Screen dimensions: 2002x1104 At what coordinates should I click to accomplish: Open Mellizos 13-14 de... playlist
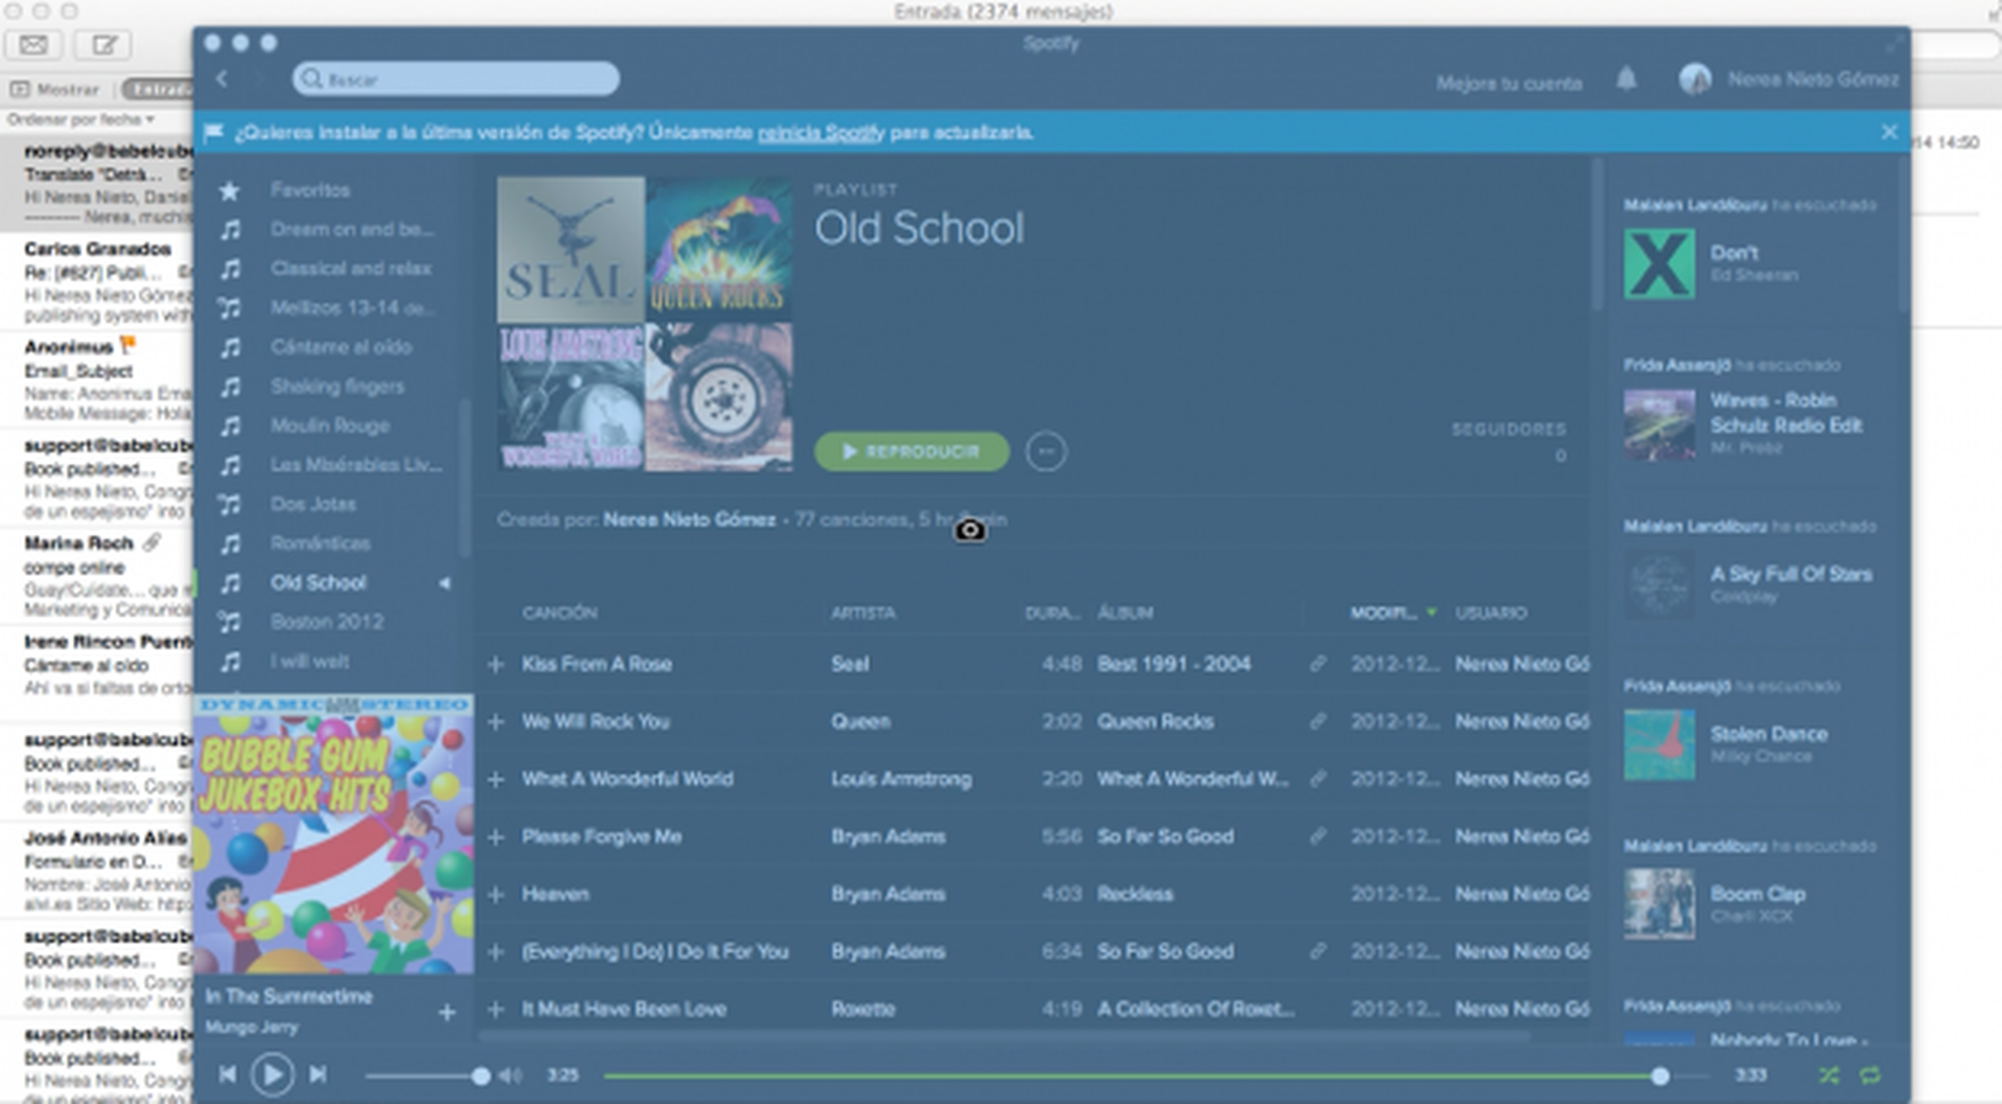click(x=352, y=308)
